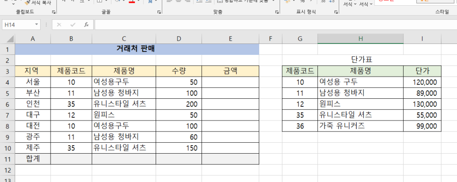Click the 여성용 구두 cell in price table
457x182 pixels.
[x=360, y=82]
